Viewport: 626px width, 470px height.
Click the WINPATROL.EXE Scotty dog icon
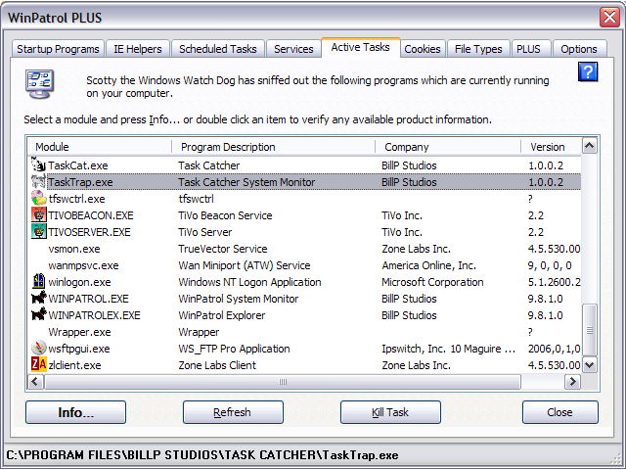(38, 299)
